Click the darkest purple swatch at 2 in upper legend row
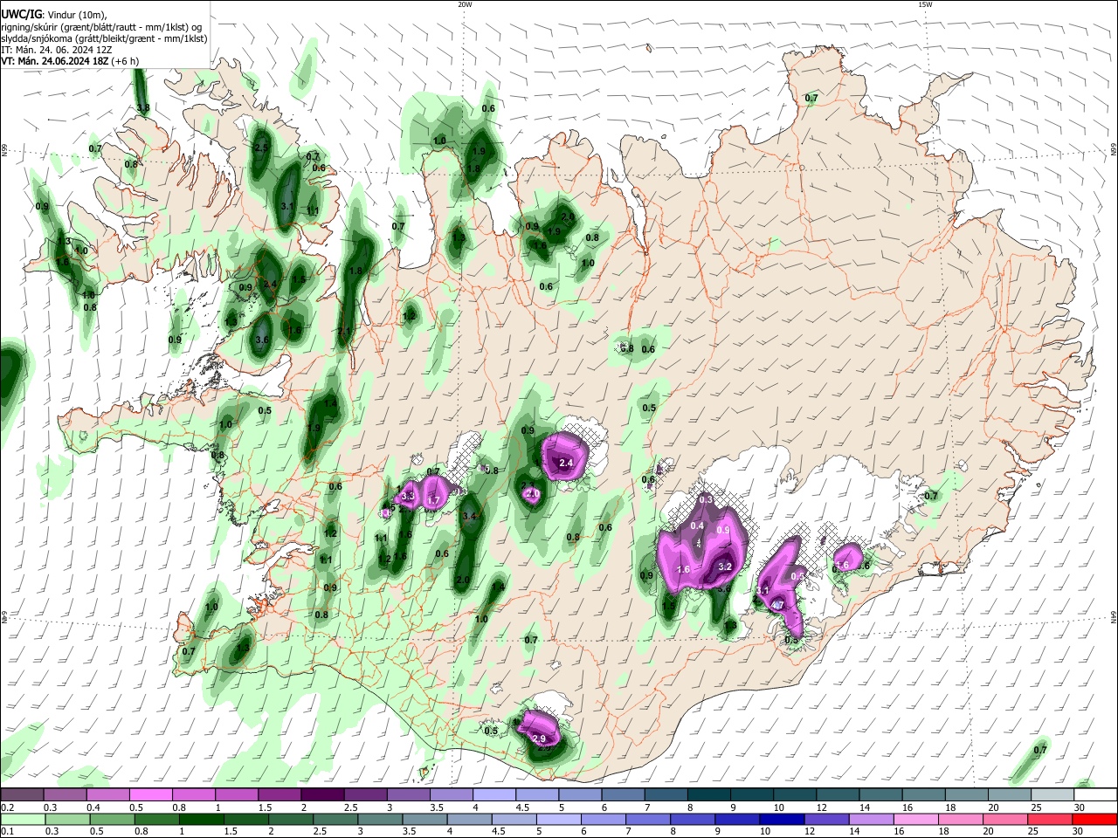The height and width of the screenshot is (838, 1118). (x=322, y=795)
